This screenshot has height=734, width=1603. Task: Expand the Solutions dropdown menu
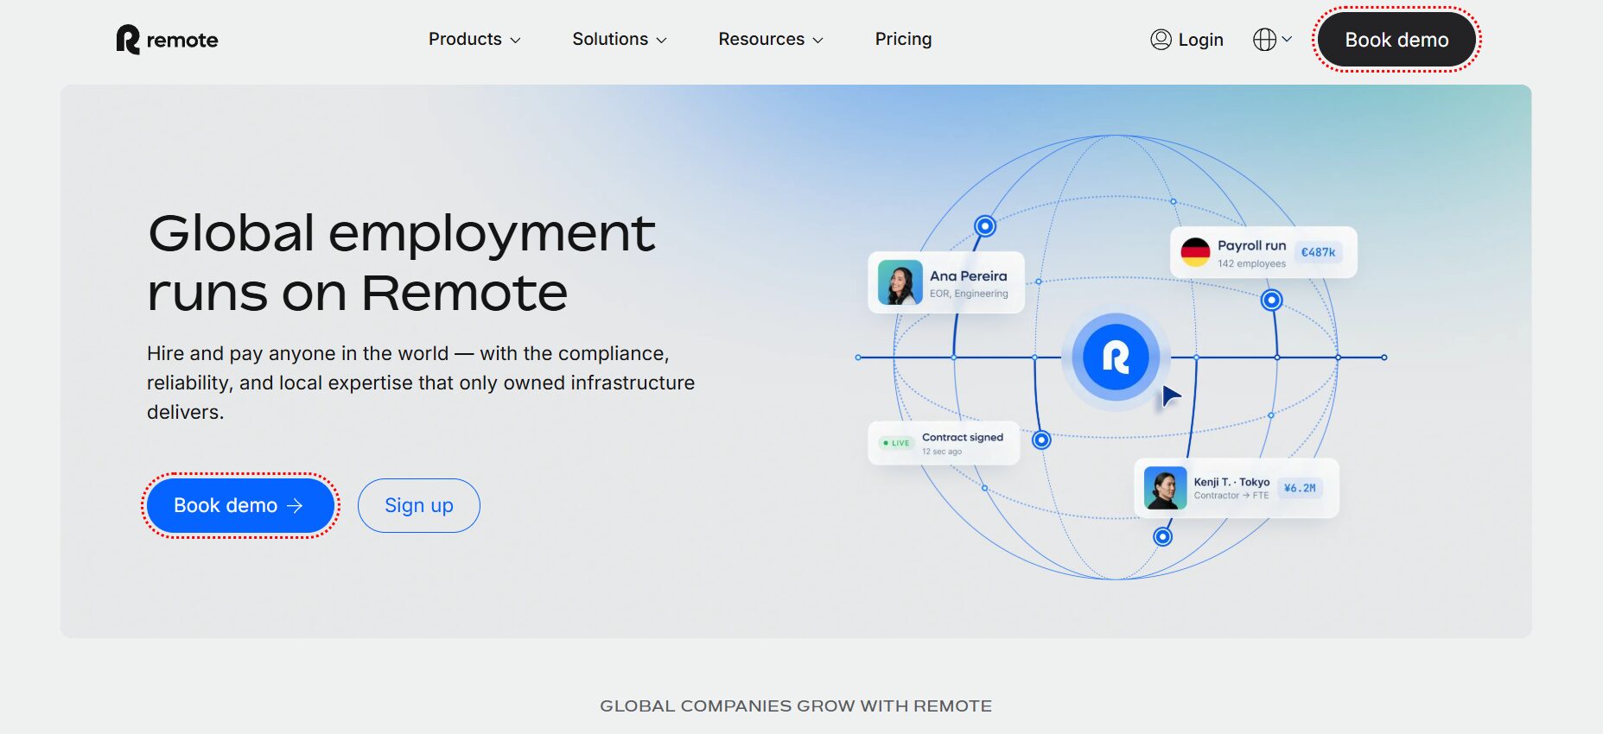click(x=620, y=39)
